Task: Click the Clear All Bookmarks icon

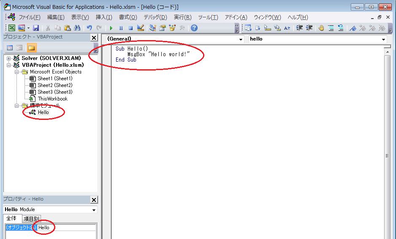Action: pyautogui.click(x=382, y=28)
